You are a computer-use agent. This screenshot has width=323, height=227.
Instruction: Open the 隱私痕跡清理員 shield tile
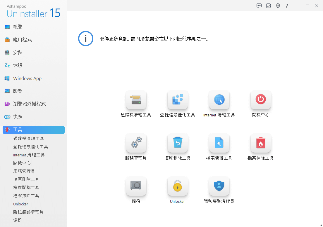pos(219,186)
